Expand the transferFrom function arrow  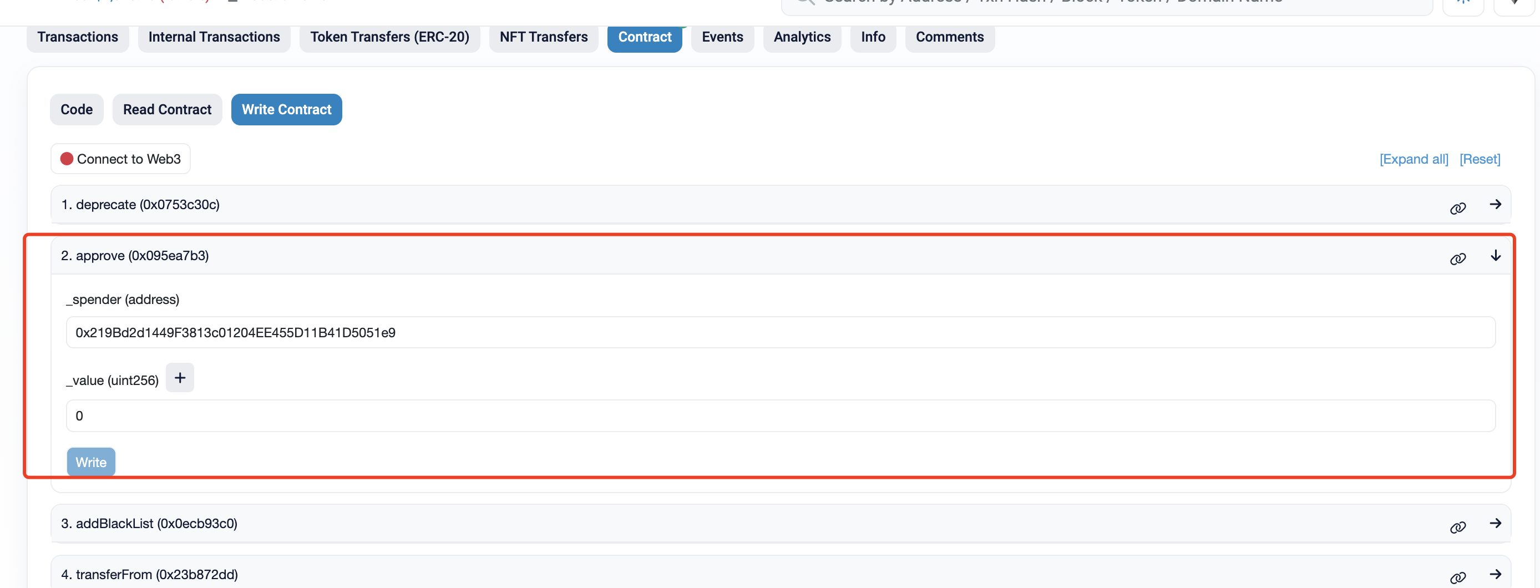(1495, 574)
